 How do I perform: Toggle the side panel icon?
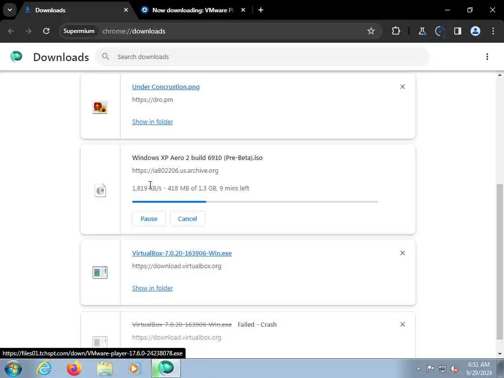point(457,31)
